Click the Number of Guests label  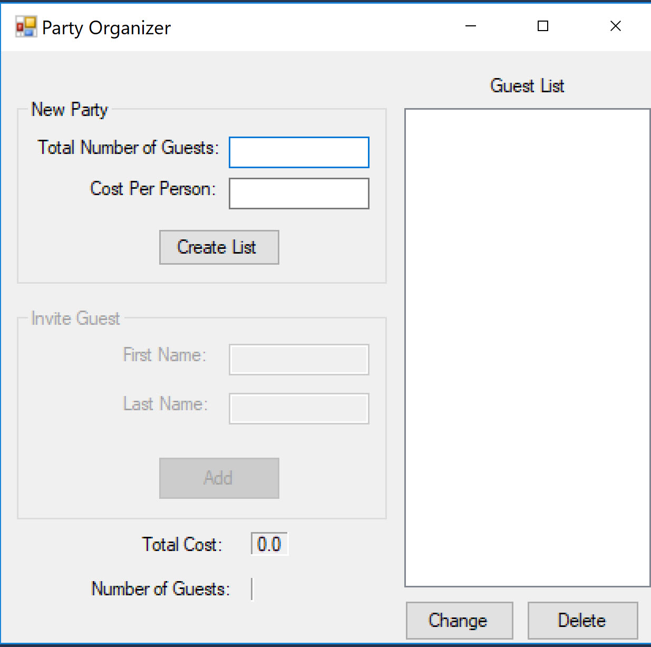[x=161, y=588]
